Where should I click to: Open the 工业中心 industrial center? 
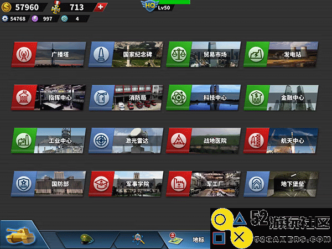[x=49, y=140]
